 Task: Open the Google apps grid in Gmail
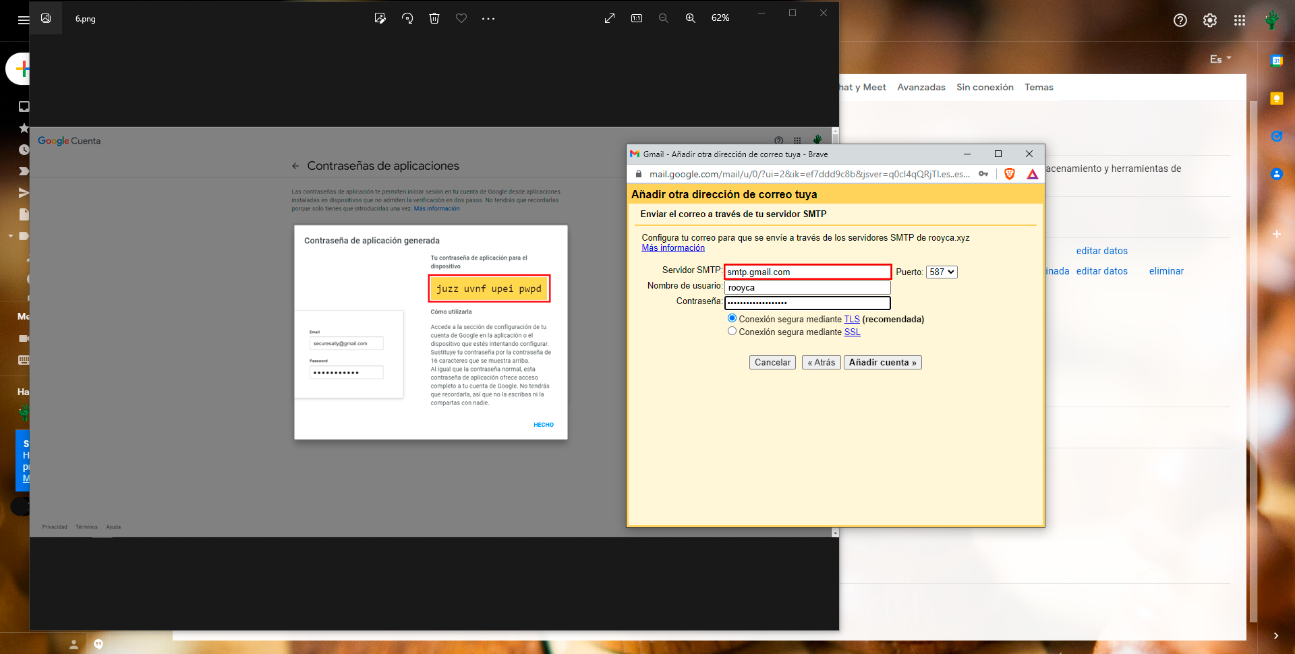tap(1240, 20)
